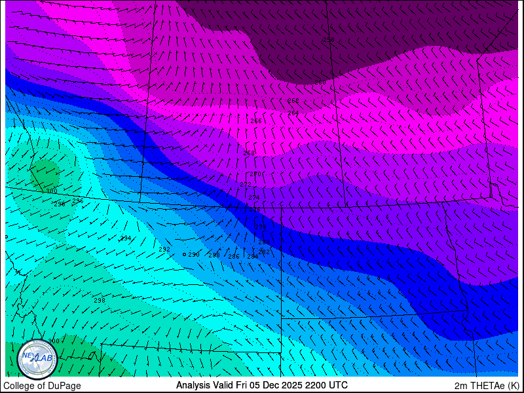This screenshot has width=524, height=393.
Task: Click the "Analysis Valid Fri 05 Dec 2025 2200 UTC" text
Action: 261,384
